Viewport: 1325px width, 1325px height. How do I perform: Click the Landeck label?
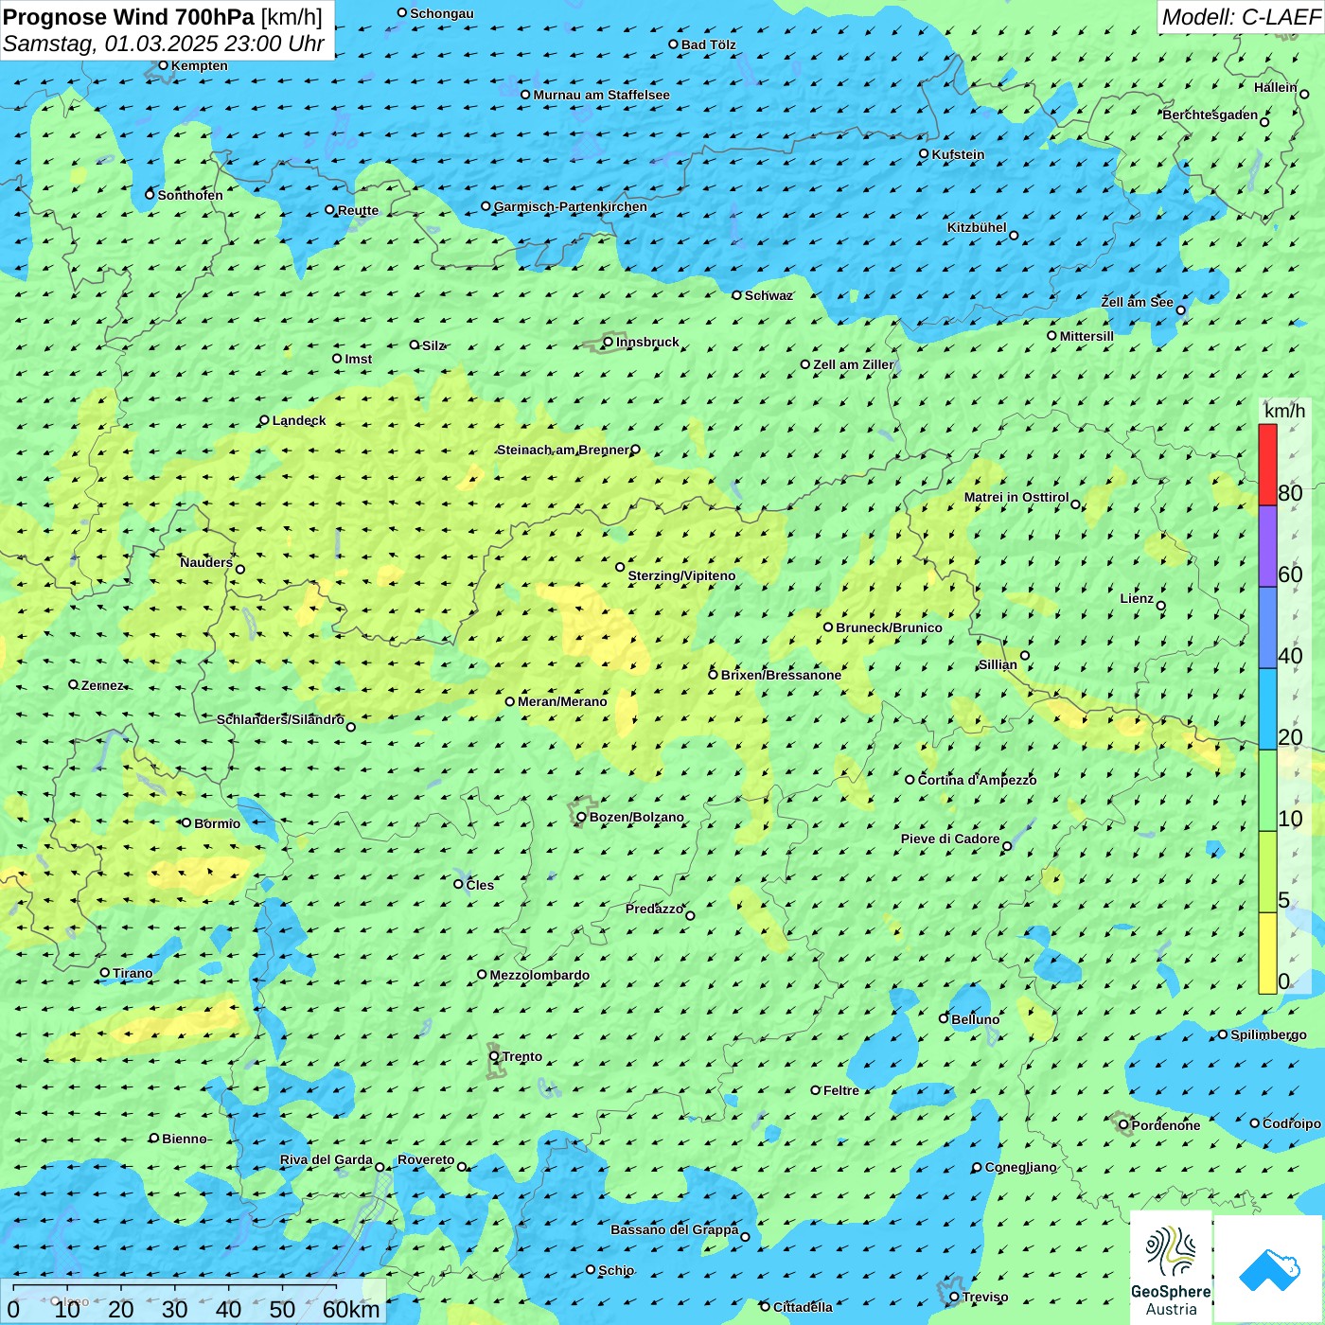pyautogui.click(x=299, y=420)
